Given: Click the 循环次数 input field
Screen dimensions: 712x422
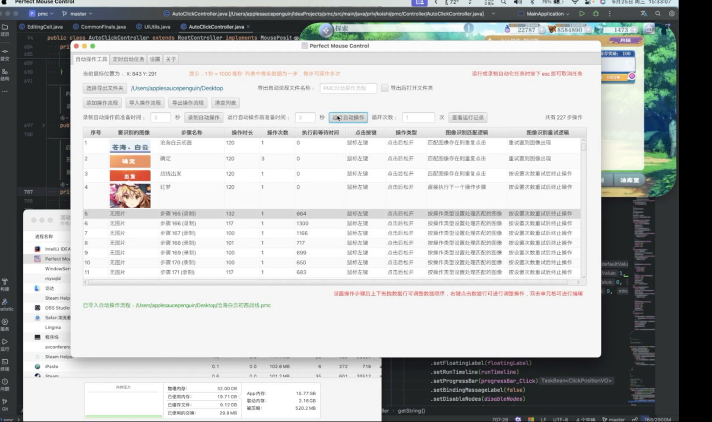Looking at the screenshot, I should point(418,118).
